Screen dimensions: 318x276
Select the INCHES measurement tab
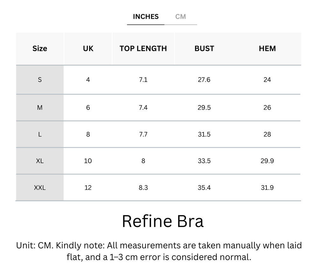pos(145,17)
